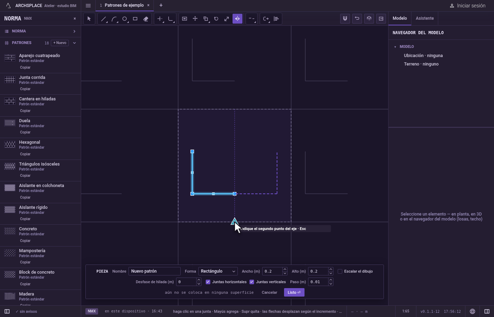
Task: Open the globe language icon
Action: tap(472, 311)
